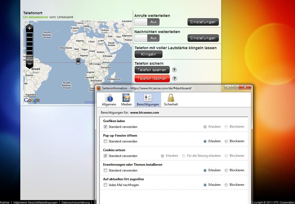Viewport: 295px width, 204px height.
Task: Click the Ort aktualisieren link
Action: [35, 17]
